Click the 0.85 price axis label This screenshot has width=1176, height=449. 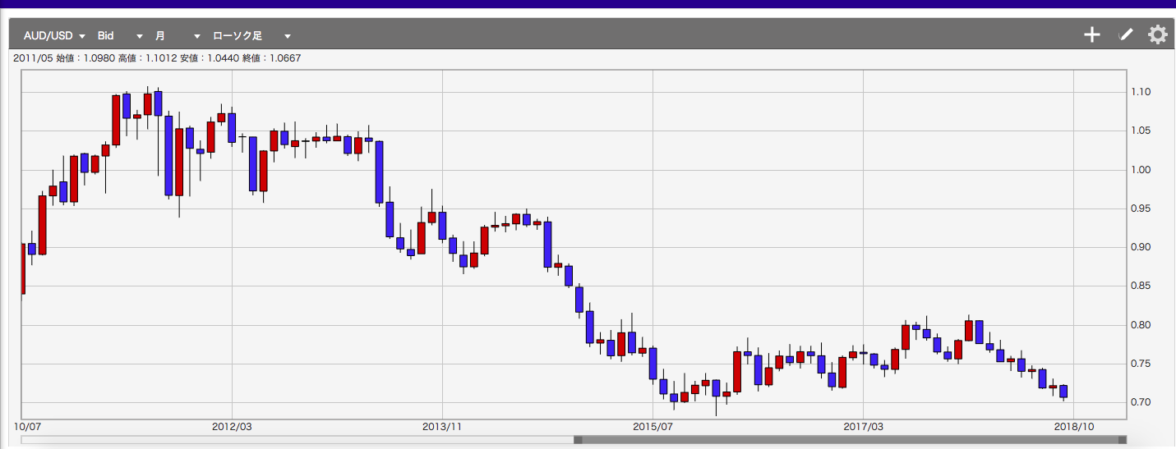pos(1141,286)
